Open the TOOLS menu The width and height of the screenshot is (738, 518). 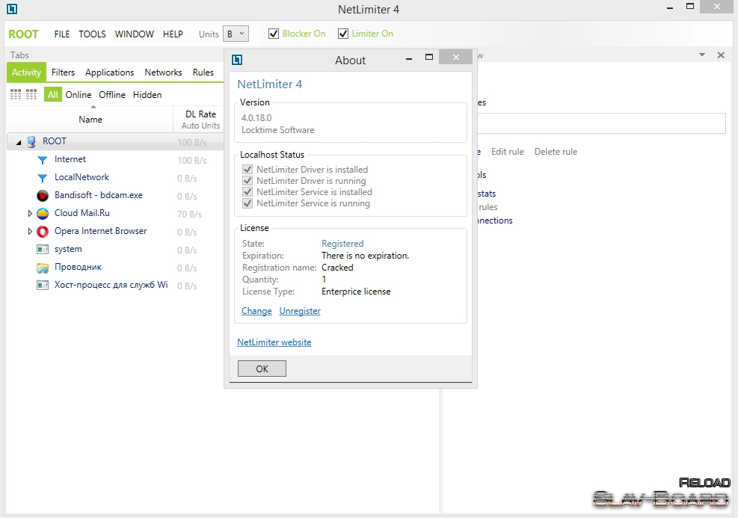(92, 34)
